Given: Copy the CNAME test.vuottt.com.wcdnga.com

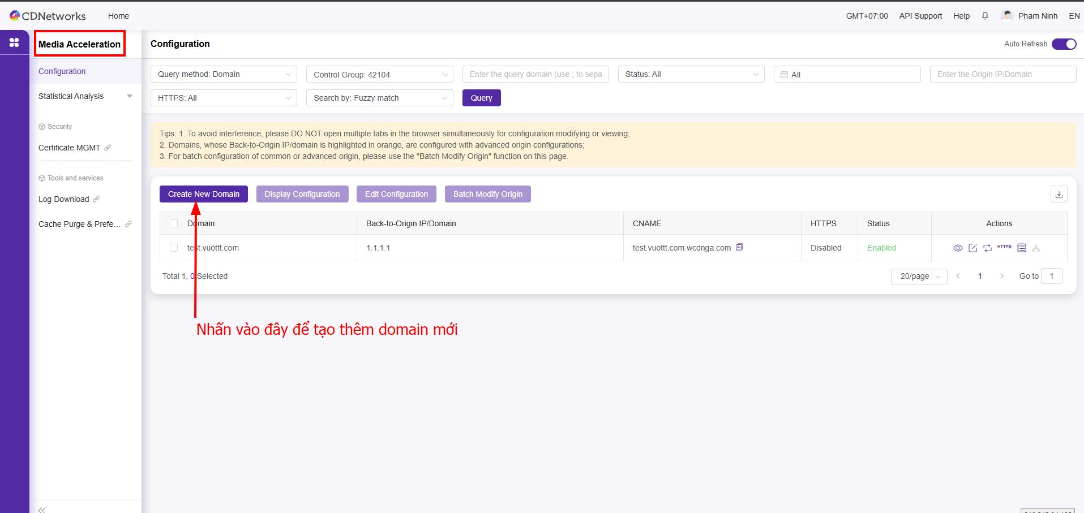Looking at the screenshot, I should tap(739, 248).
